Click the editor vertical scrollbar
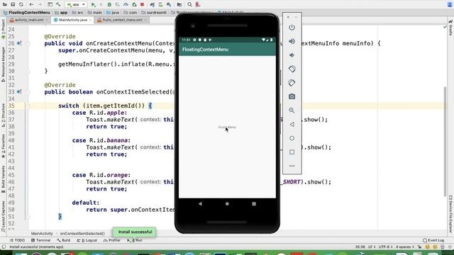 point(445,142)
